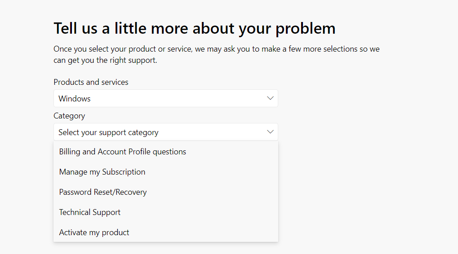Image resolution: width=458 pixels, height=254 pixels.
Task: Open the Products and services dropdown
Action: click(165, 98)
